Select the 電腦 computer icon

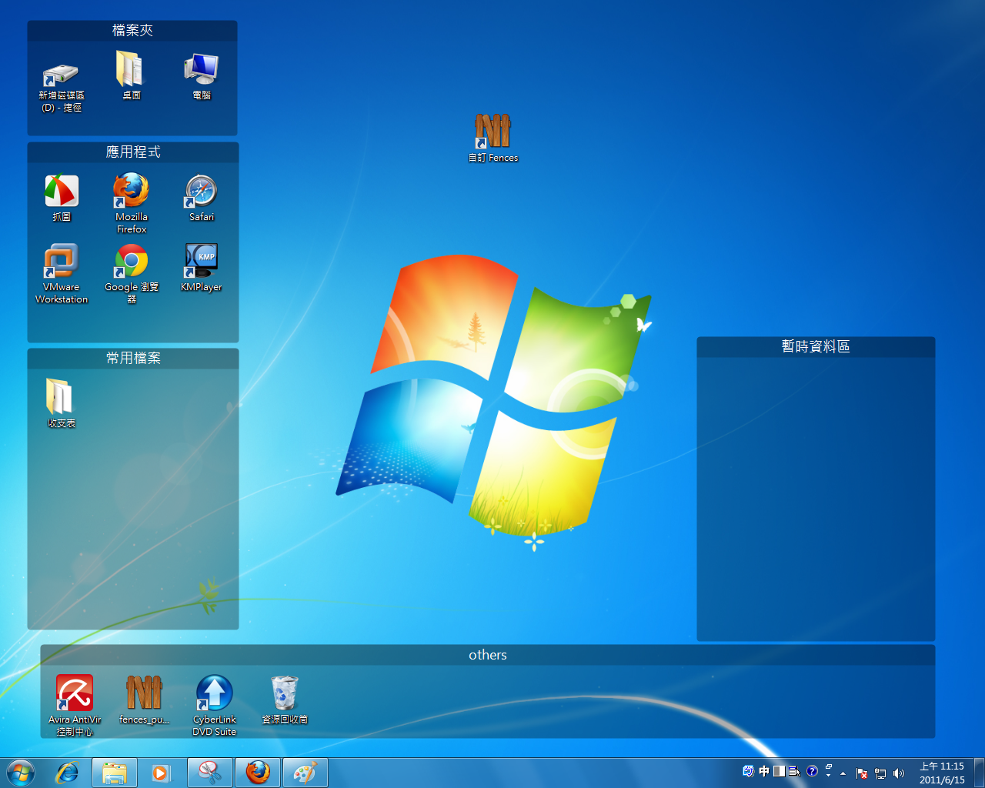click(202, 75)
